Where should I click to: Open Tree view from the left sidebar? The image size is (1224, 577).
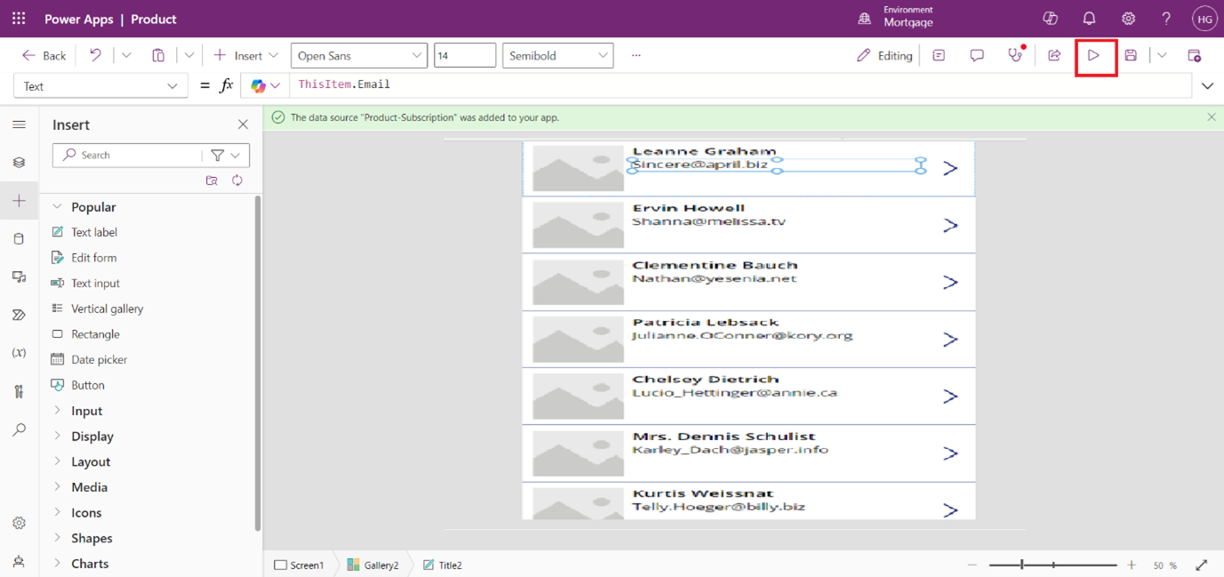tap(19, 163)
